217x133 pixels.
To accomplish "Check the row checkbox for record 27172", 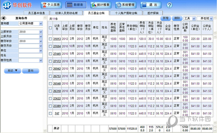I will tap(50, 61).
